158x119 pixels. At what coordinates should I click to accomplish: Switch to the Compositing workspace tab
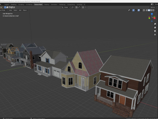[x=71, y=5]
